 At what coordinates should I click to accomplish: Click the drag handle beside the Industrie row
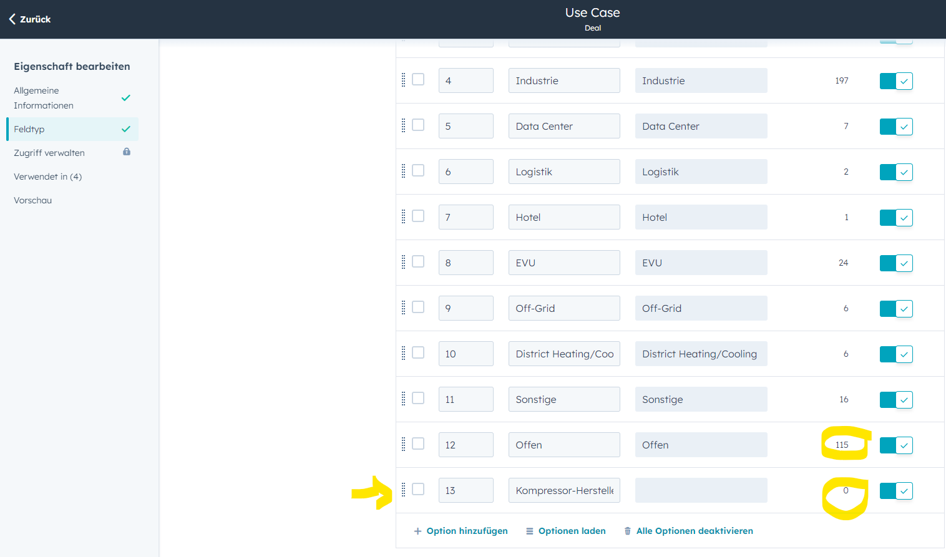(x=402, y=80)
